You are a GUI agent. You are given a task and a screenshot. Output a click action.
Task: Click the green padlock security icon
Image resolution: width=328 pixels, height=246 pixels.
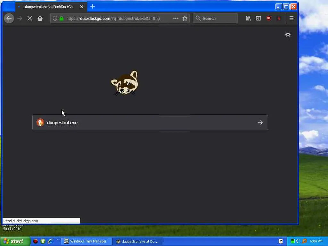click(61, 18)
